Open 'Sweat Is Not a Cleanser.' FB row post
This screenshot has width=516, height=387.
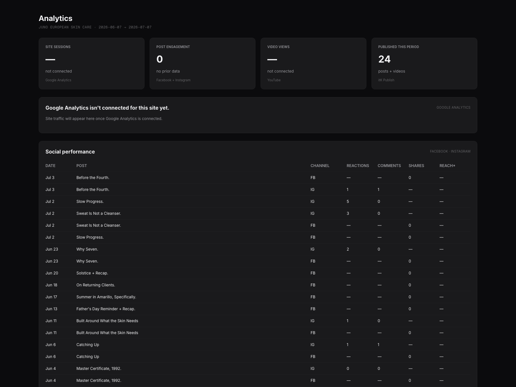(x=99, y=225)
